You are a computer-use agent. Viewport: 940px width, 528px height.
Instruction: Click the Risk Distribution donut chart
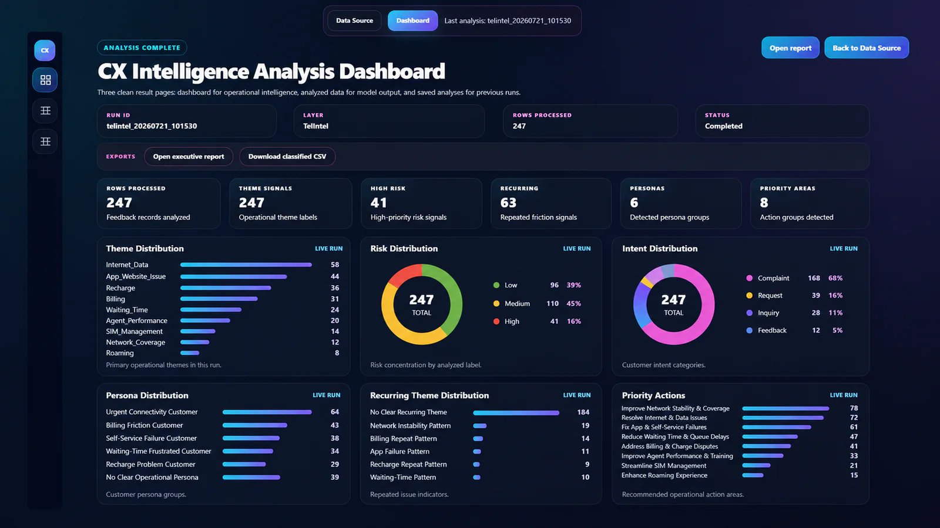422,304
